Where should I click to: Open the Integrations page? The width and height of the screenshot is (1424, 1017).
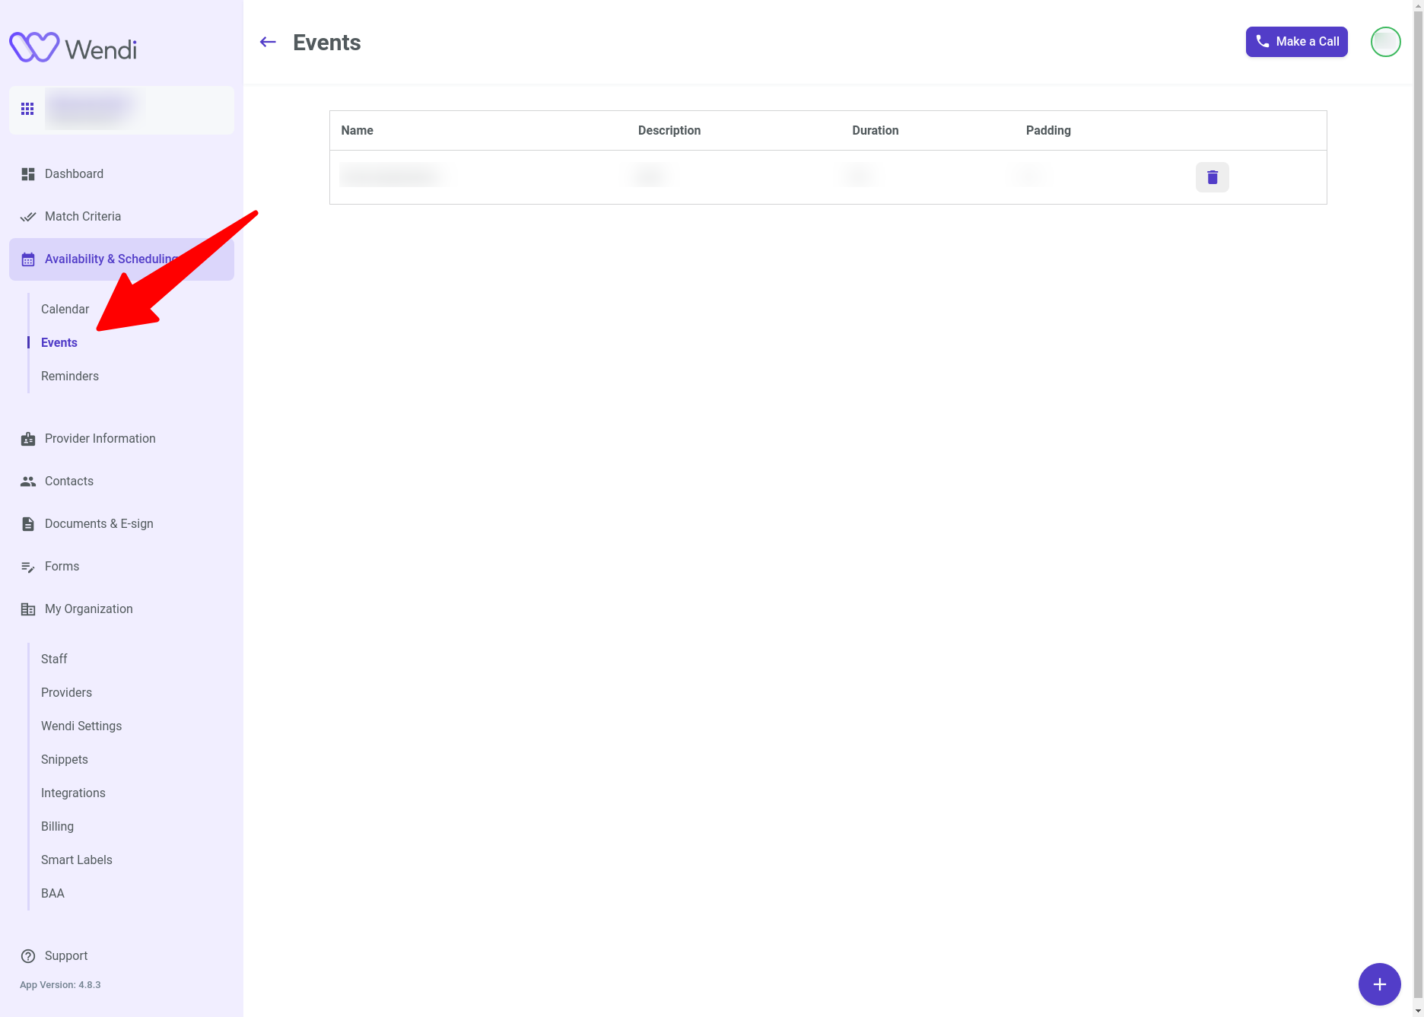click(73, 793)
